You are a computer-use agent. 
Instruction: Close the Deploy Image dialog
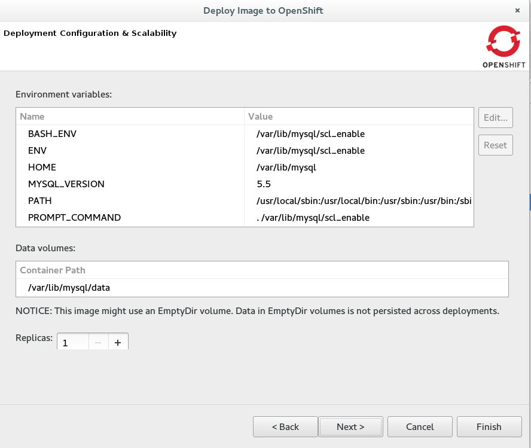[517, 11]
